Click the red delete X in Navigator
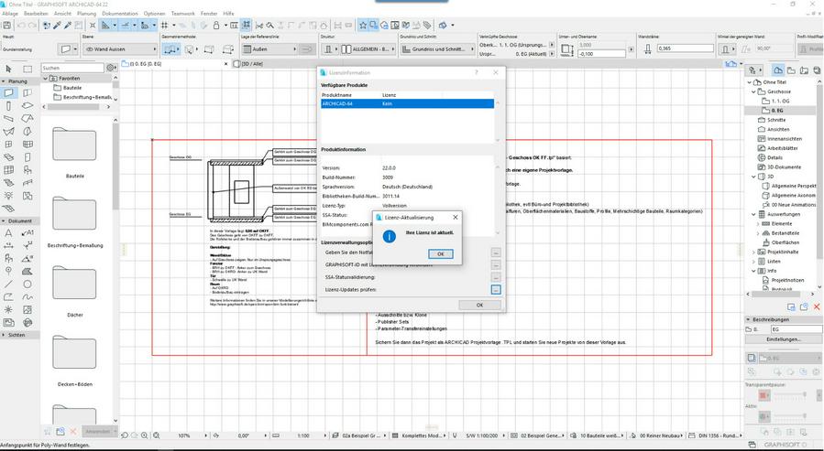The width and height of the screenshot is (824, 451). pyautogui.click(x=817, y=306)
